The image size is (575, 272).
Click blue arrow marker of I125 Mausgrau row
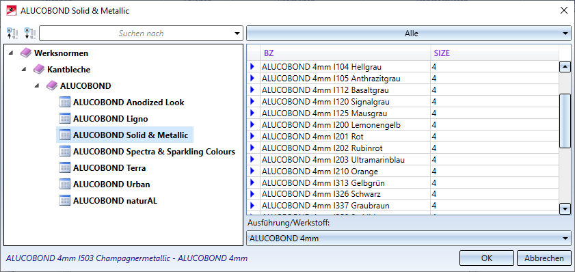(252, 113)
